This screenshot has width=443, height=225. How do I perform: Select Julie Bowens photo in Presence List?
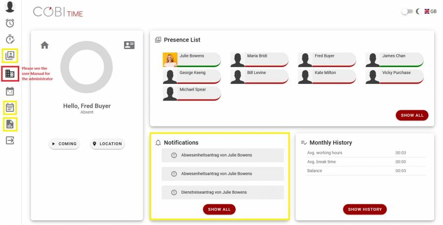(x=170, y=60)
